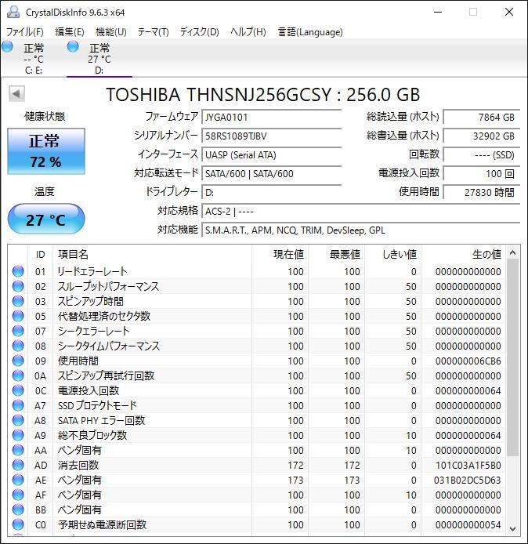The height and width of the screenshot is (544, 528).
Task: Select the D: disk status orb
Action: point(73,46)
